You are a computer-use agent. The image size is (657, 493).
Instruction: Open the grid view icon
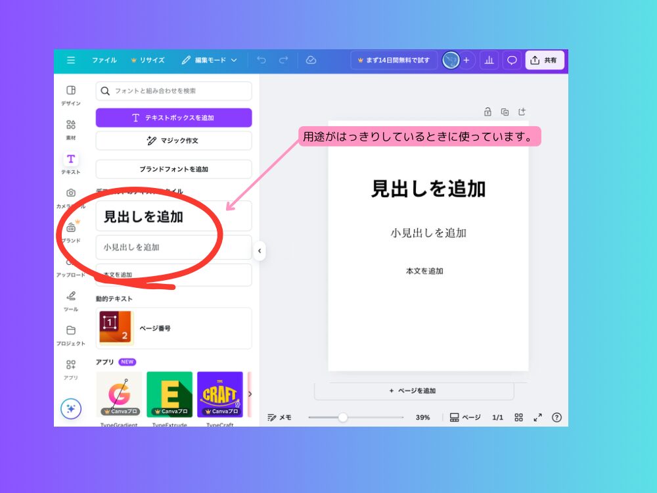[x=519, y=417]
